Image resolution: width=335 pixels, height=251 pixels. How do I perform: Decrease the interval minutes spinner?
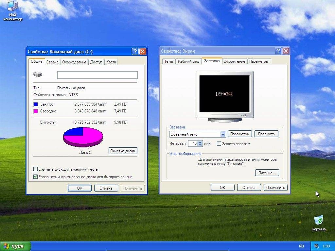point(200,145)
